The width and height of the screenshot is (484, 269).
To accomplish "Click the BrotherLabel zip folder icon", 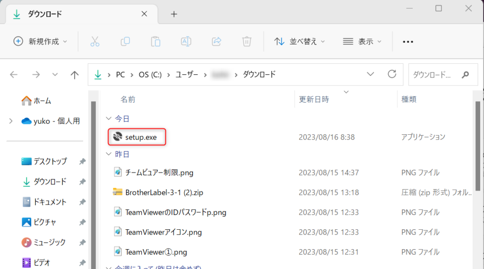I will pos(117,192).
